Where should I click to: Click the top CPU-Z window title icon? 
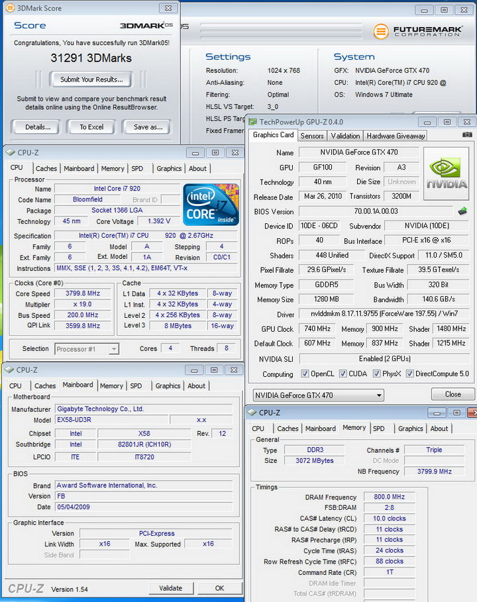point(11,152)
